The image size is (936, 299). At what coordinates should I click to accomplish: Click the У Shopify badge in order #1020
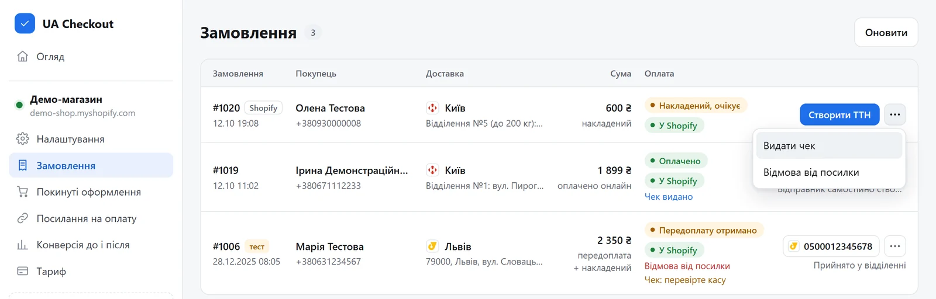674,125
